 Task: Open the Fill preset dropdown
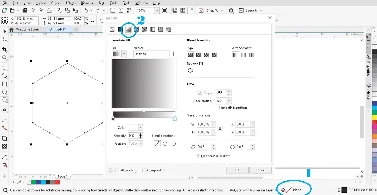click(124, 54)
